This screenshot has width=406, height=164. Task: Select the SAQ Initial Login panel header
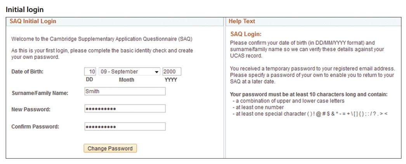click(115, 21)
